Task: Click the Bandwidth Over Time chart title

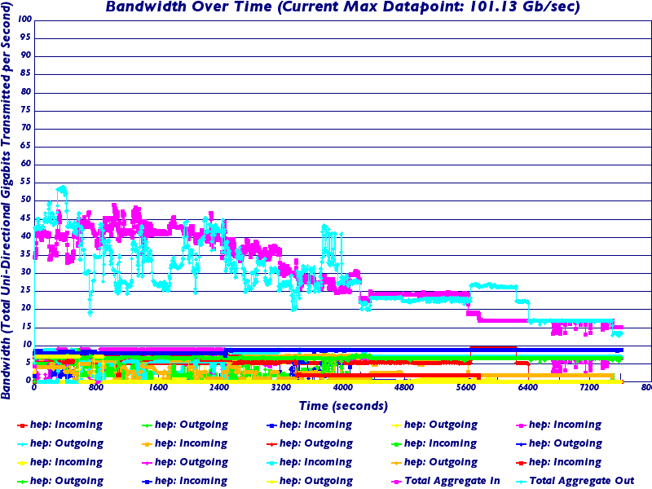Action: pos(342,8)
